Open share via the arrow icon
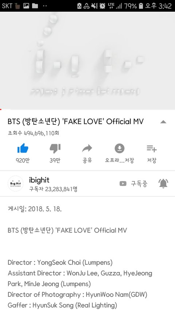Screen dimensions: 175x311 pyautogui.click(x=87, y=148)
